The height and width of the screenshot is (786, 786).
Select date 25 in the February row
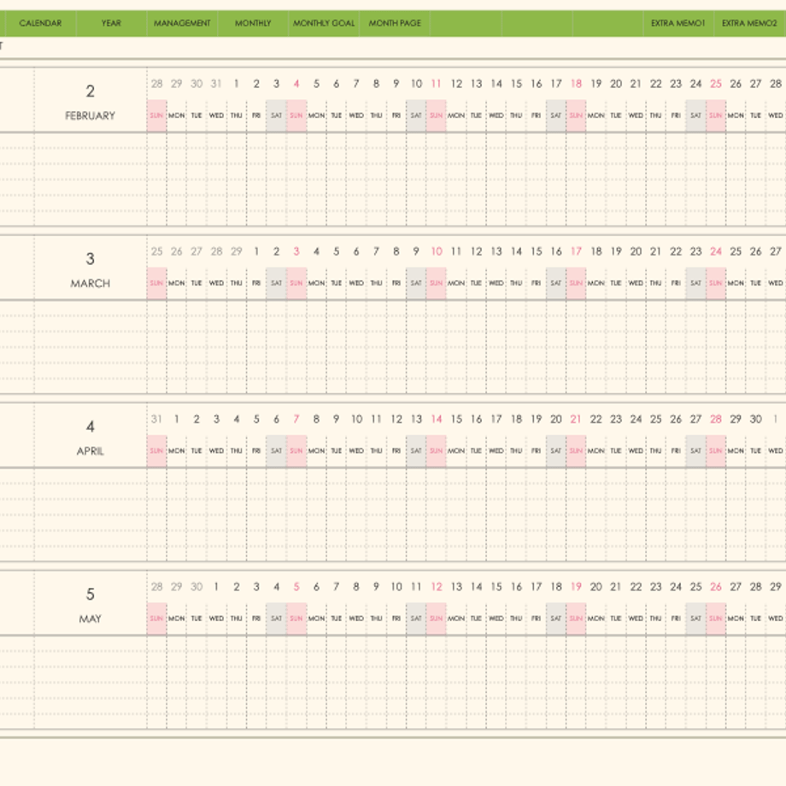[716, 84]
